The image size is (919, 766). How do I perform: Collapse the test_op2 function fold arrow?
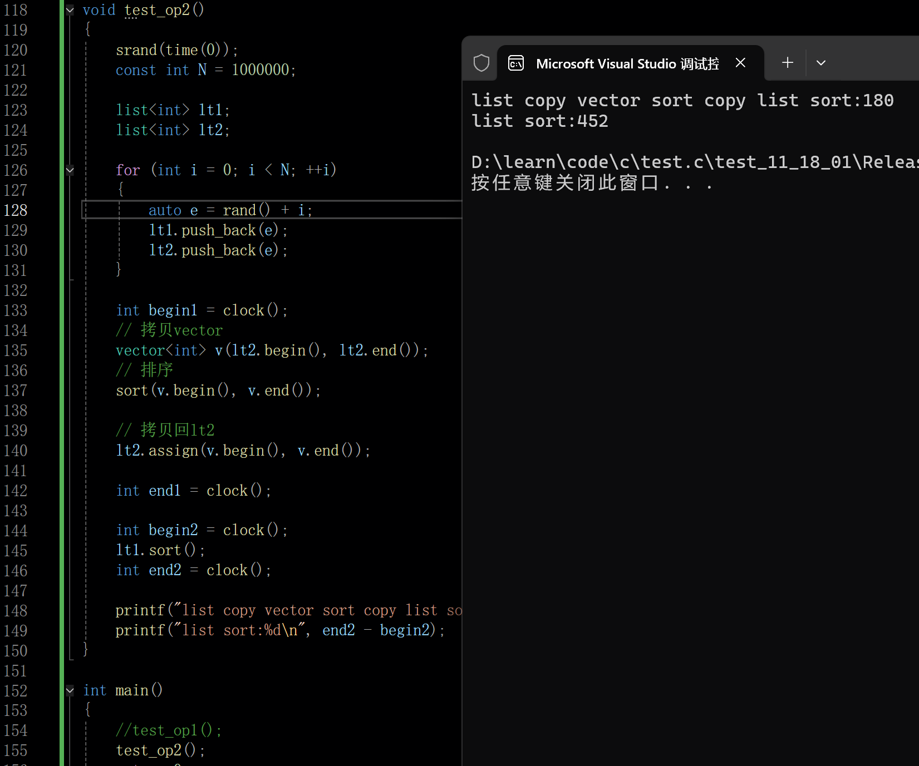(x=70, y=10)
